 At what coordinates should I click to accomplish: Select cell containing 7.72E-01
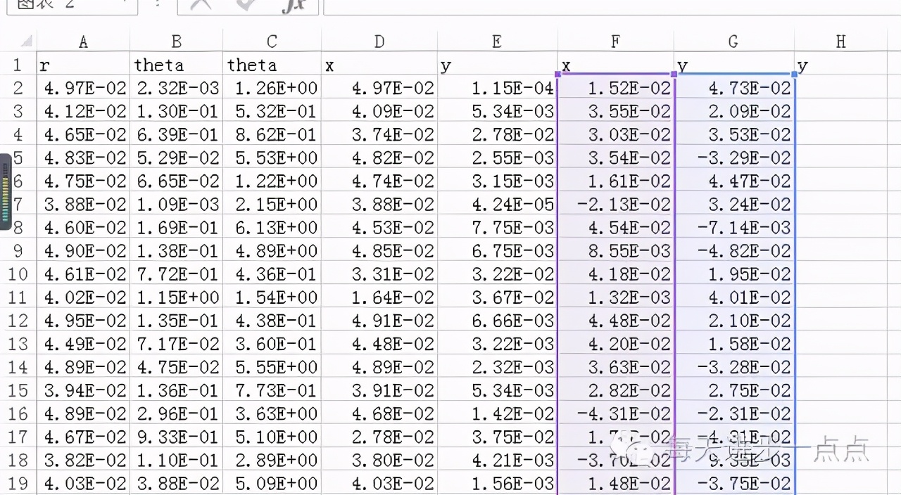tap(176, 274)
